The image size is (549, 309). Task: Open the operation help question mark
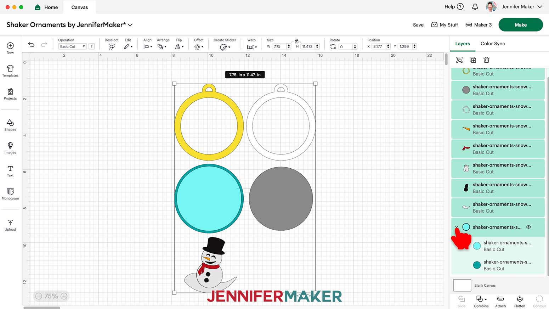(x=91, y=46)
